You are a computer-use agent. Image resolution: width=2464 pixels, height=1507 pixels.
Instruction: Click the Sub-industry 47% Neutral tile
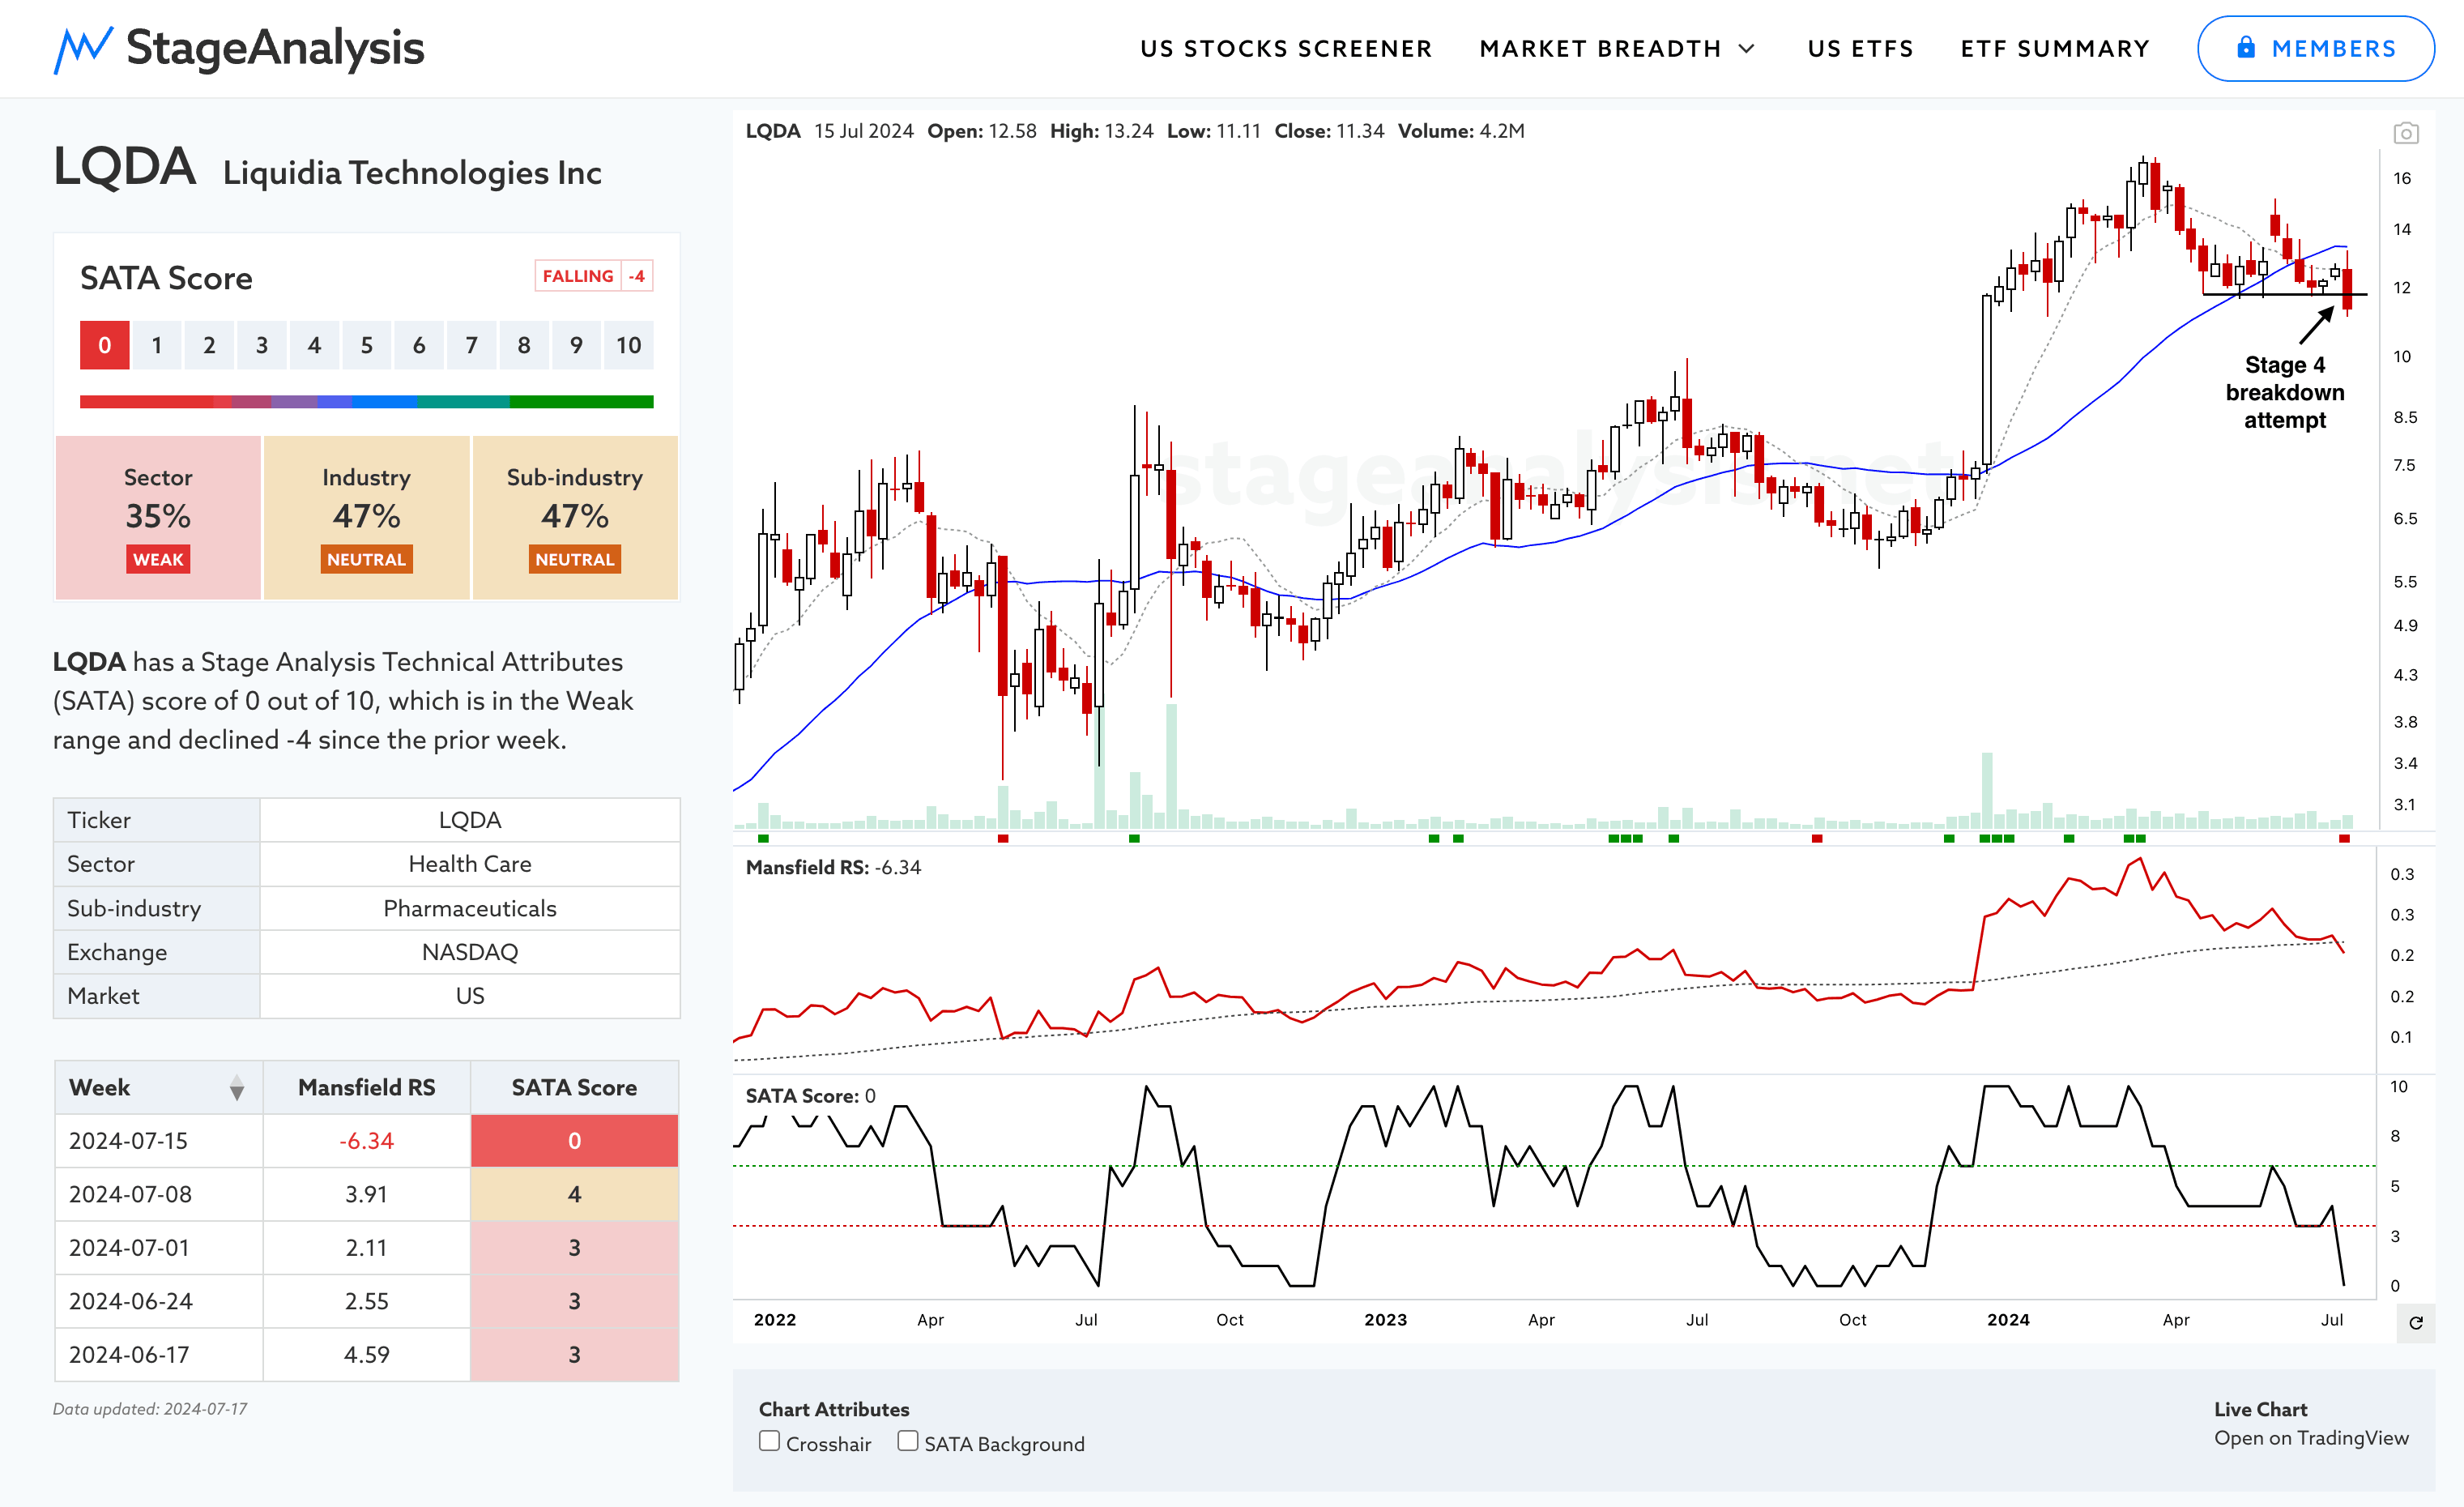click(575, 517)
